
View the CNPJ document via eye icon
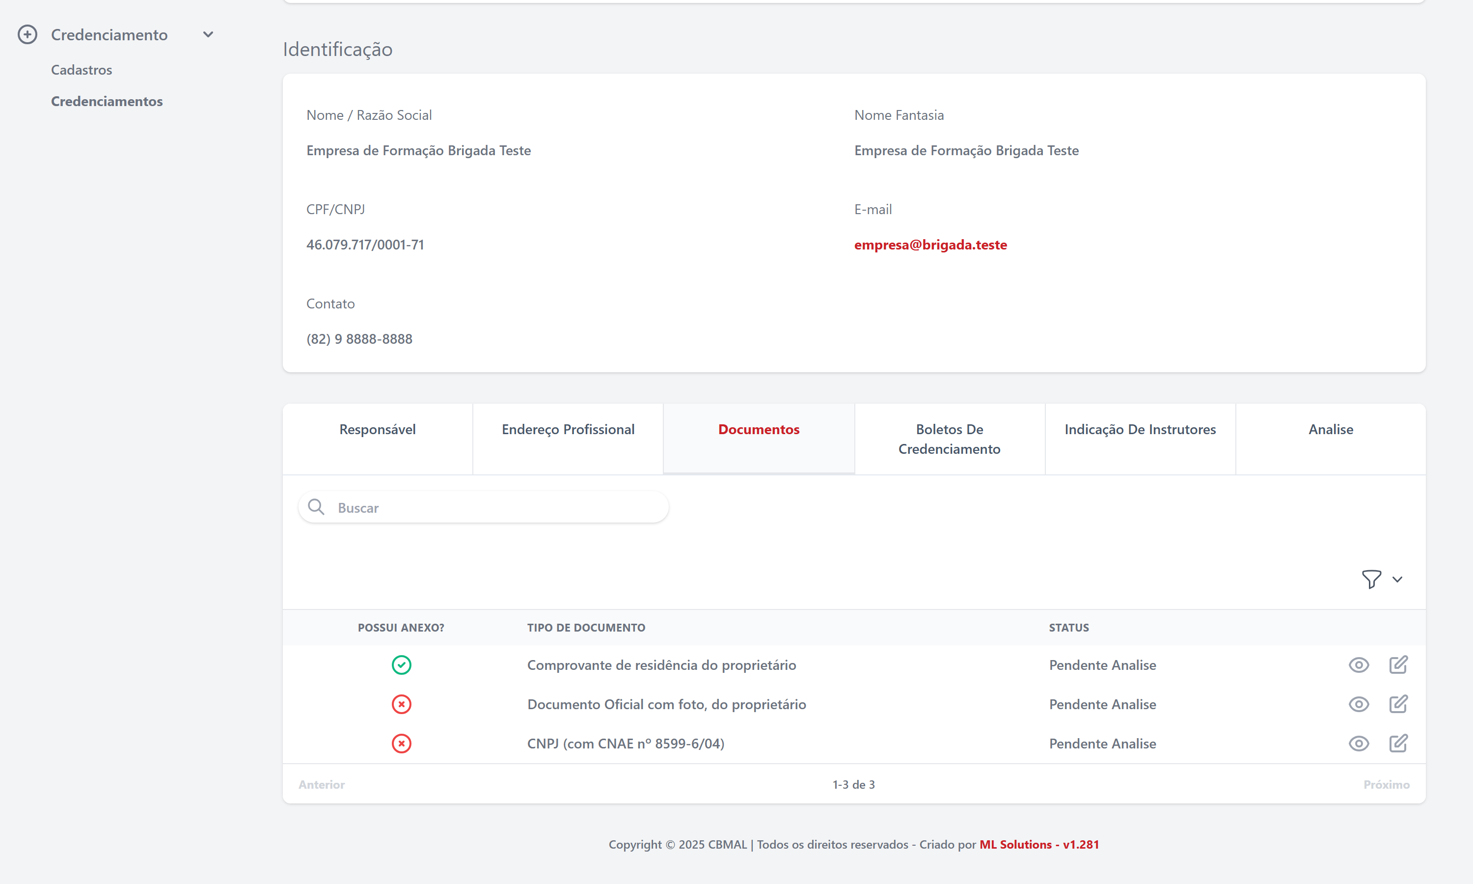point(1359,743)
